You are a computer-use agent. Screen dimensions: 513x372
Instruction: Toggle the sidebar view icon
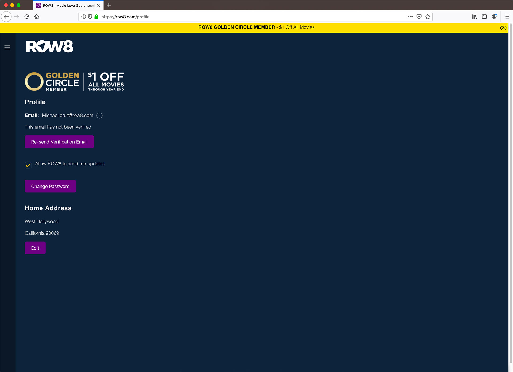pos(484,17)
